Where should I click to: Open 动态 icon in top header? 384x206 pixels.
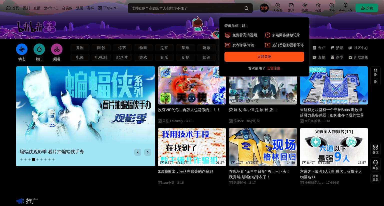[304, 5]
